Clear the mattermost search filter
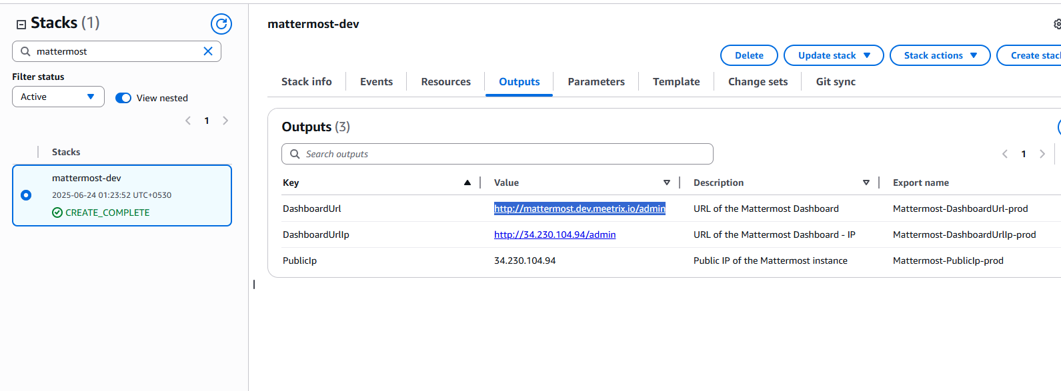Image resolution: width=1061 pixels, height=391 pixels. point(208,51)
